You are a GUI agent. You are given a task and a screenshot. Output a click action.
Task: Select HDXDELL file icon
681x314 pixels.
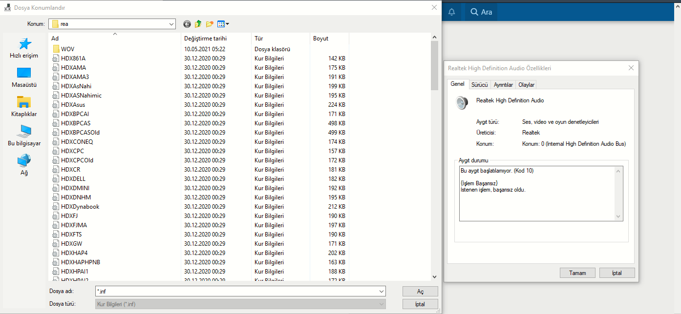click(56, 179)
